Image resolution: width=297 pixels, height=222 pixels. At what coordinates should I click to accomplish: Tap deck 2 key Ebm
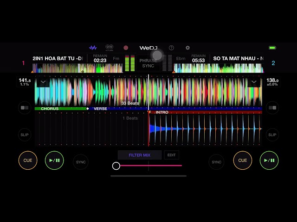(x=181, y=59)
